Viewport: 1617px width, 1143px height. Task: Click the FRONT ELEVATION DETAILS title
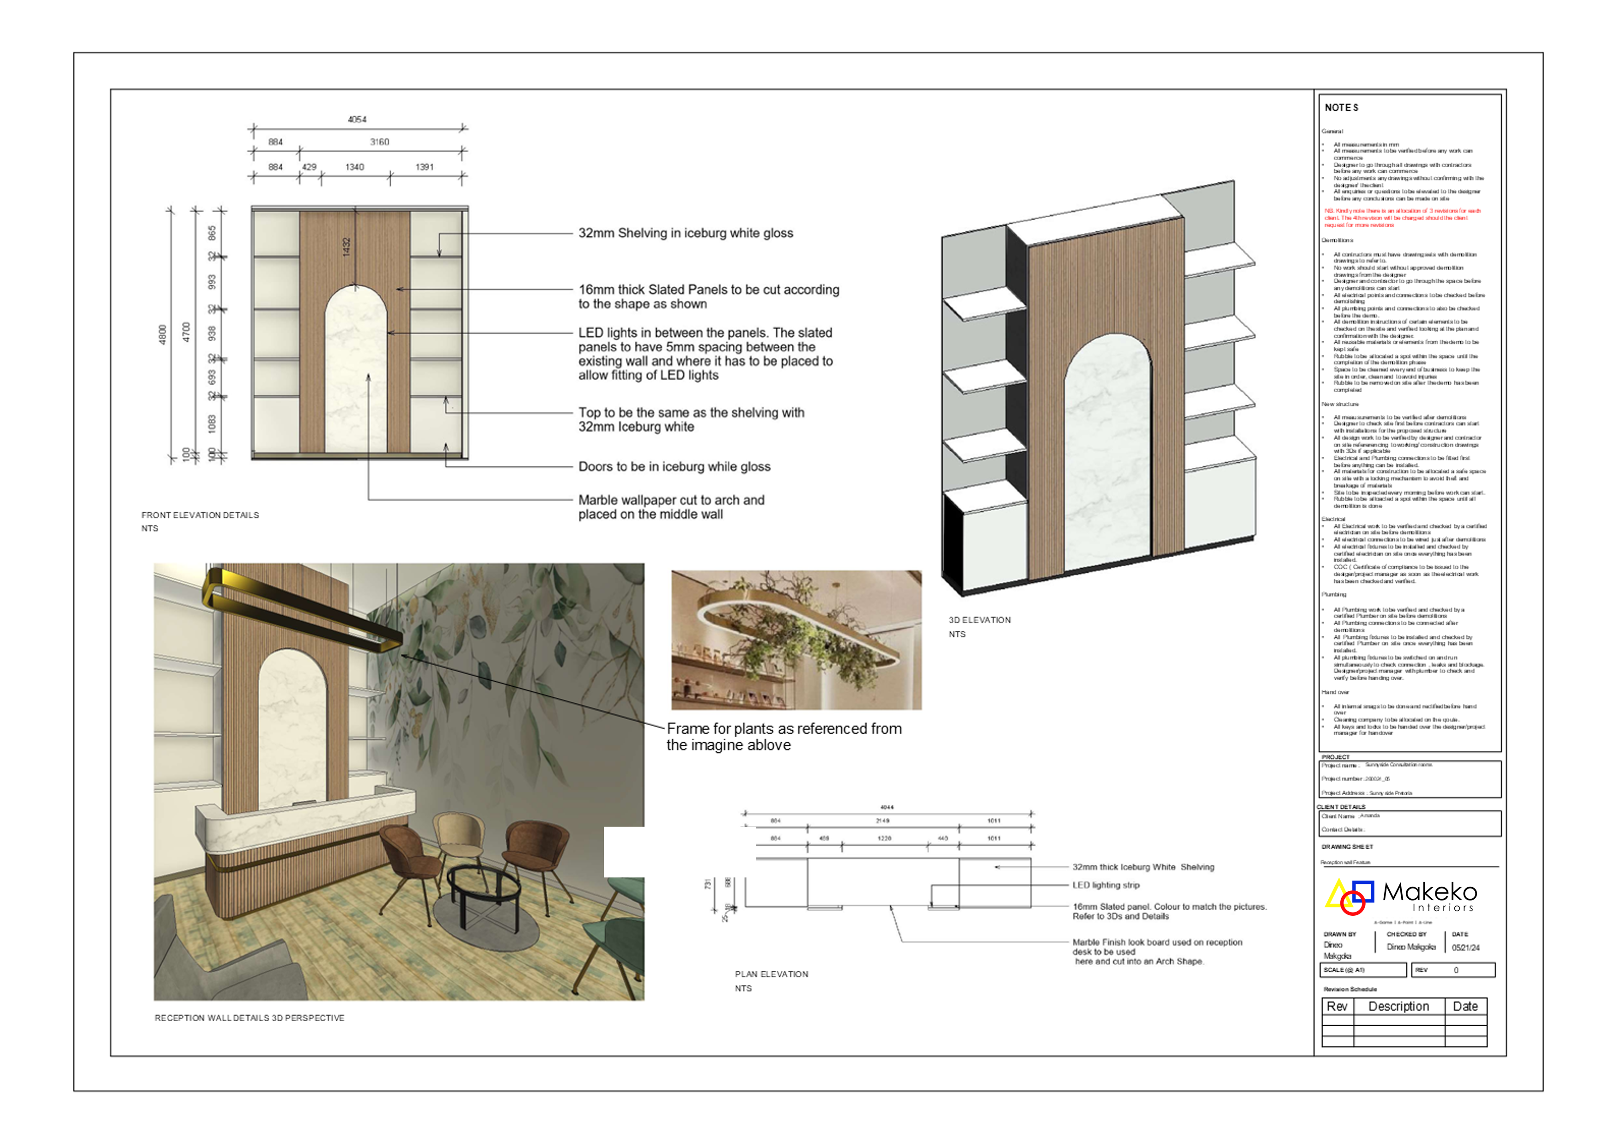click(x=200, y=515)
